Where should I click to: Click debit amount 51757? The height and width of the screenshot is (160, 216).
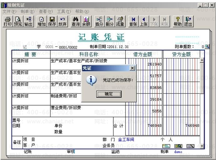(156, 76)
